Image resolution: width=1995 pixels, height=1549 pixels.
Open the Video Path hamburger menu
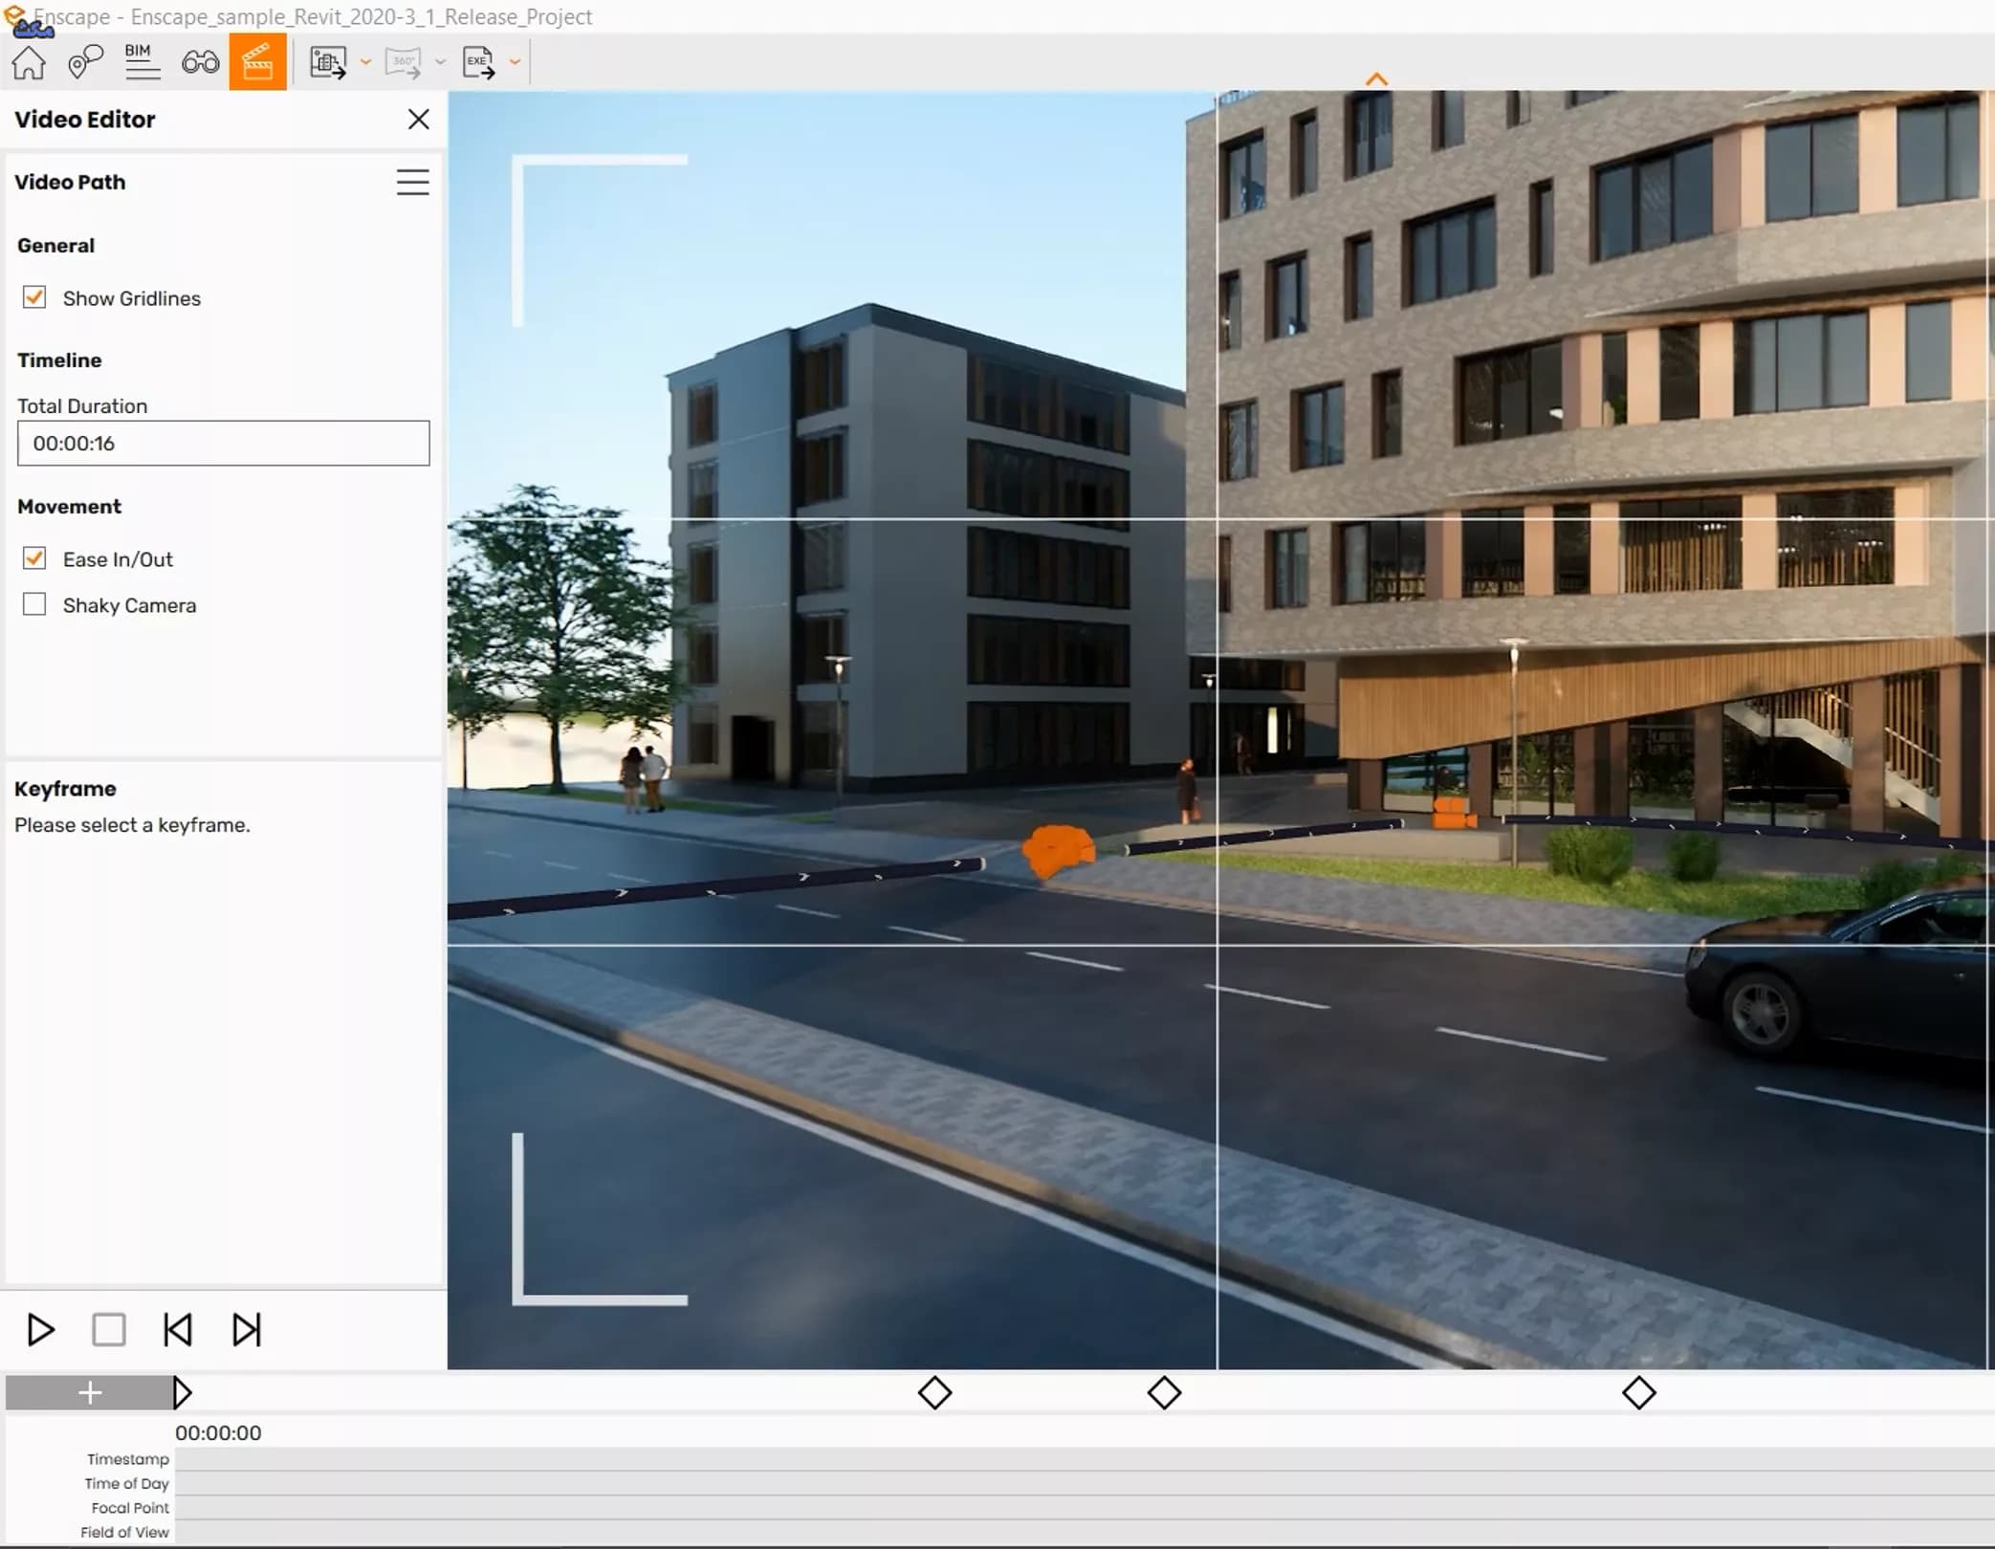coord(412,182)
